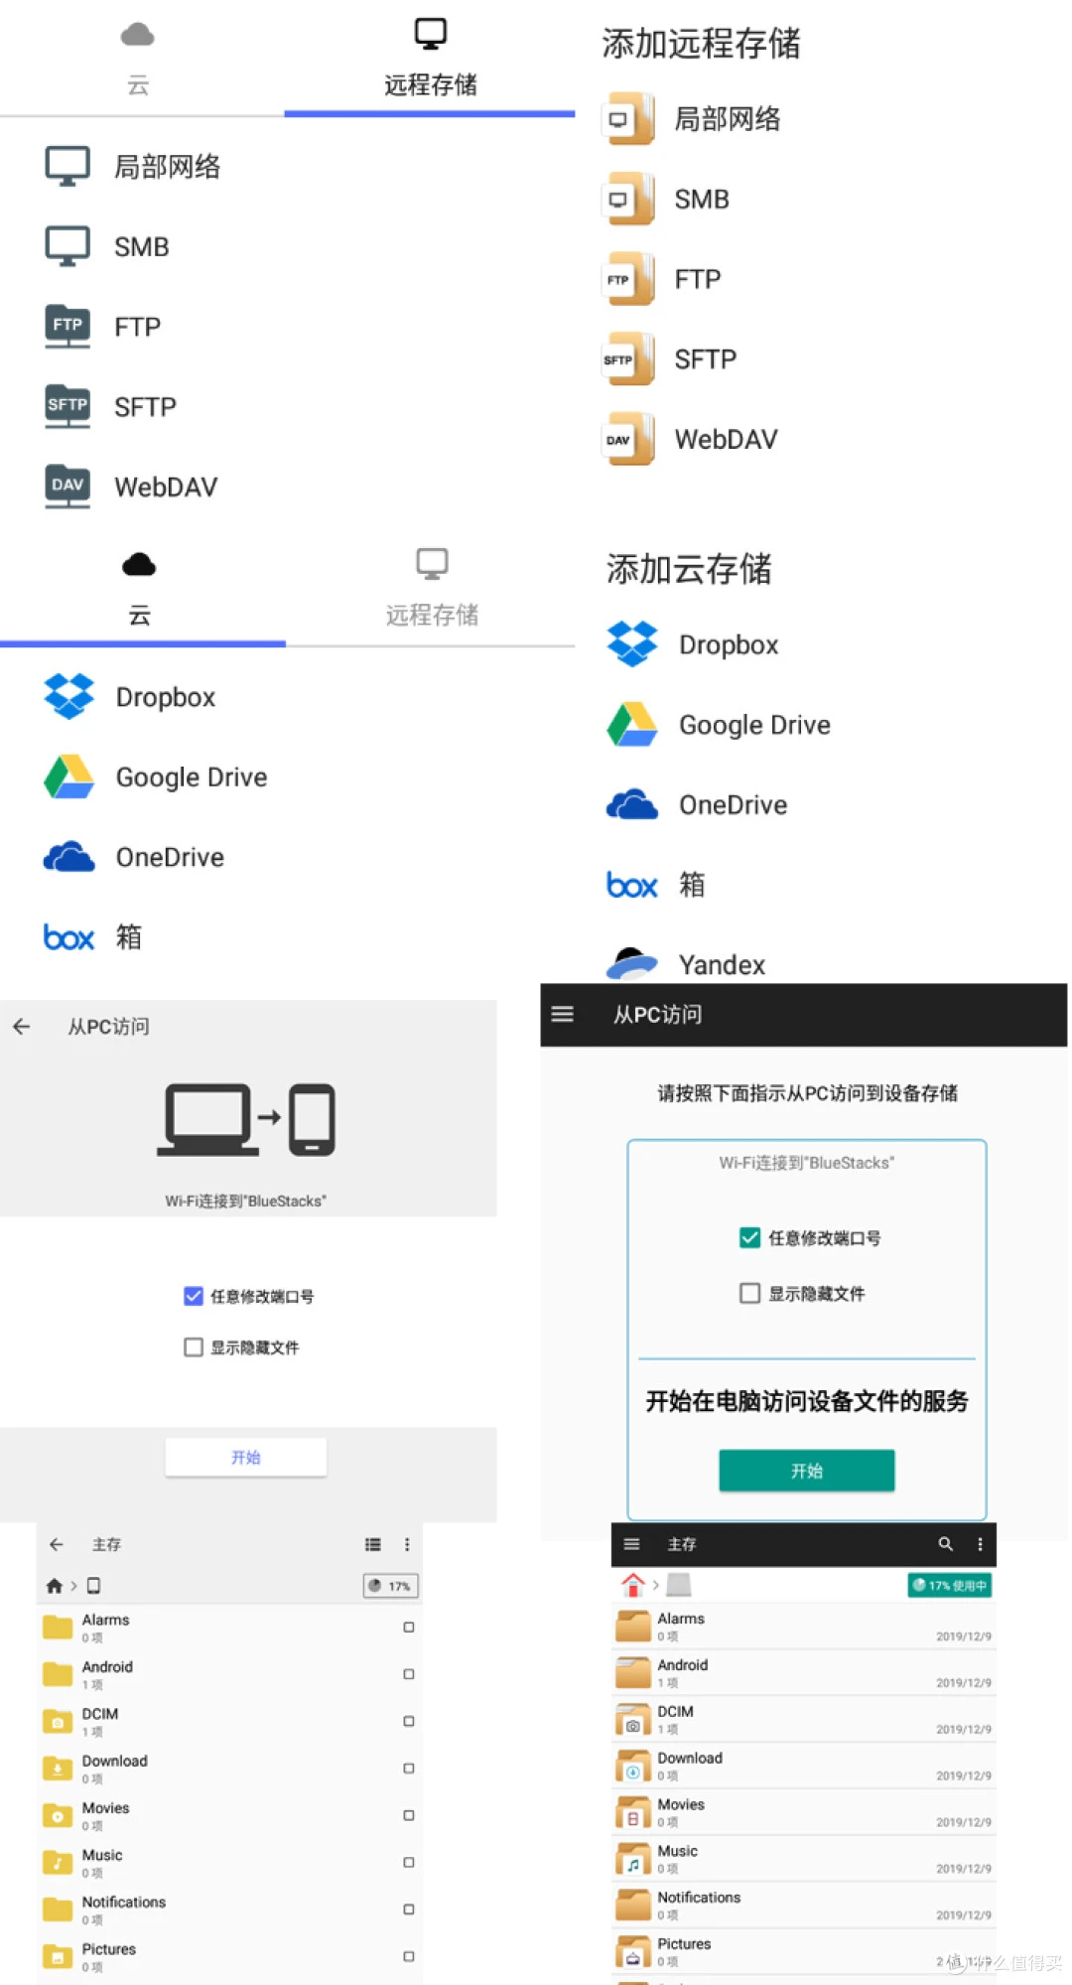
Task: Choose the tan FTP folder icon under 添加远程存储
Action: click(x=629, y=279)
